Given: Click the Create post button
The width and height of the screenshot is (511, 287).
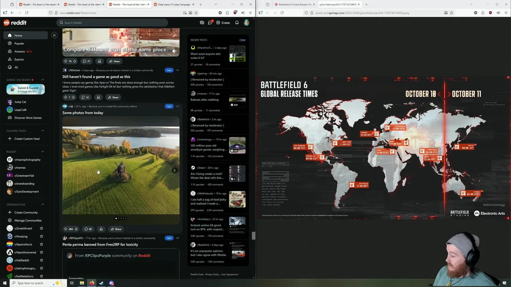Looking at the screenshot, I should pyautogui.click(x=223, y=23).
